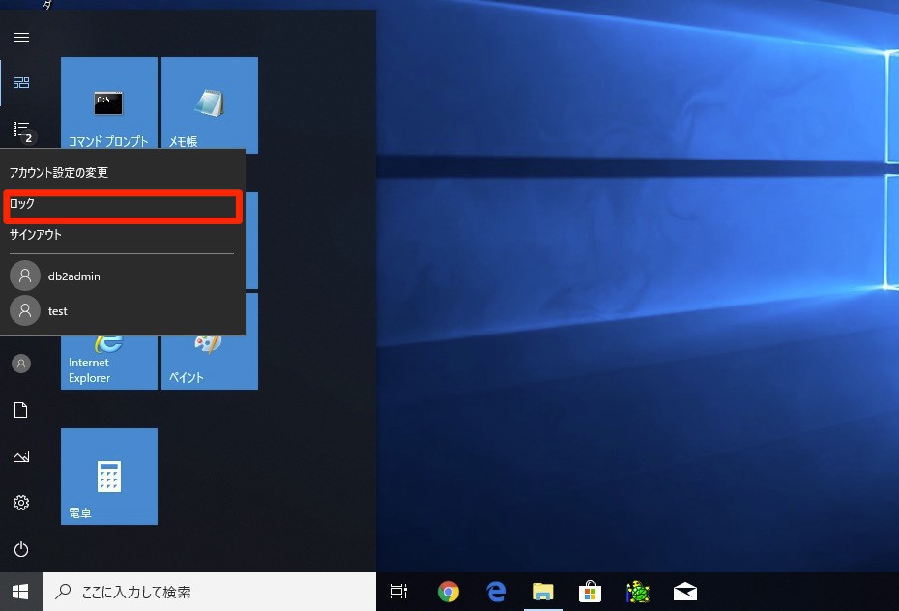Open the メモ帳 (Notepad) tile
This screenshot has height=611, width=899.
(210, 103)
